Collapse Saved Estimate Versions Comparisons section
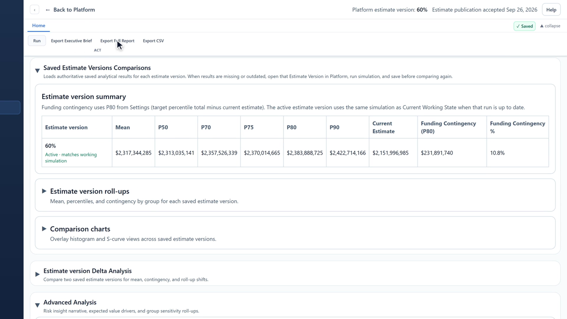The height and width of the screenshot is (319, 567). coord(37,70)
